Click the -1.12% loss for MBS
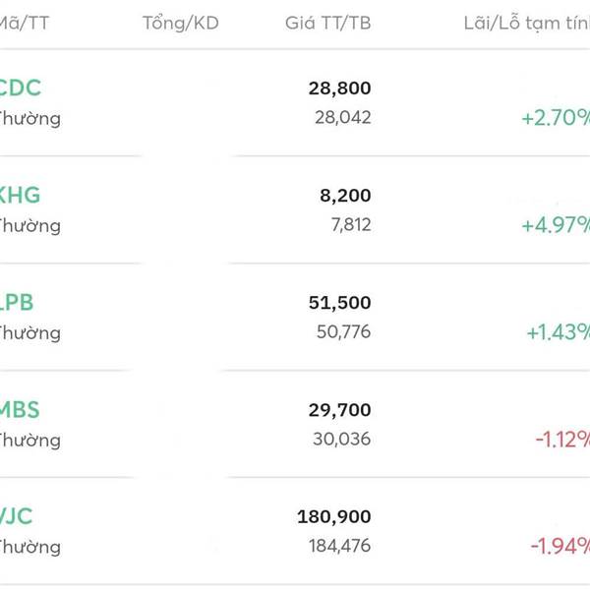This screenshot has width=590, height=590. pyautogui.click(x=561, y=440)
